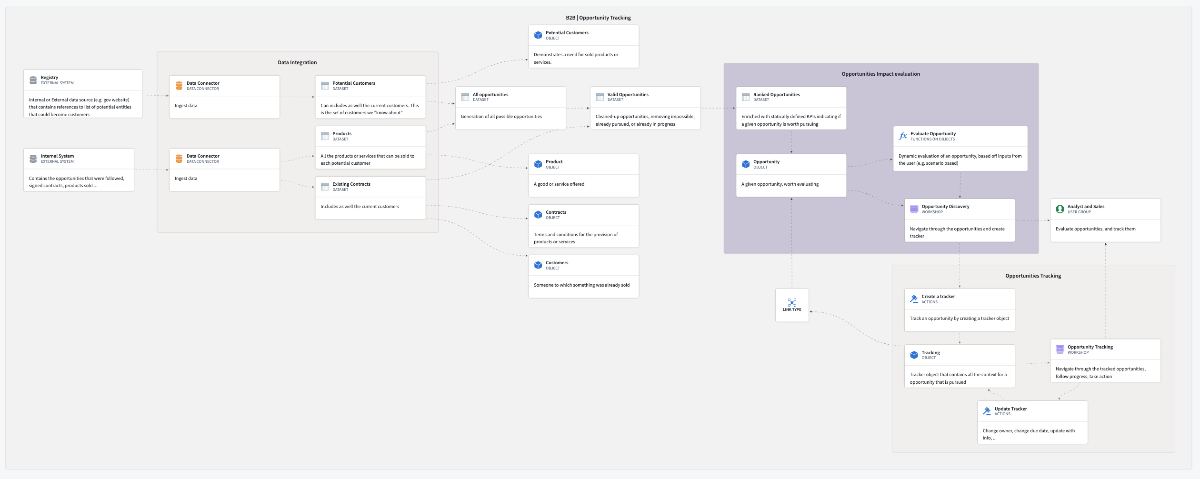Click "Generation of all possible opportunities" description
This screenshot has height=479, width=1200.
point(501,117)
